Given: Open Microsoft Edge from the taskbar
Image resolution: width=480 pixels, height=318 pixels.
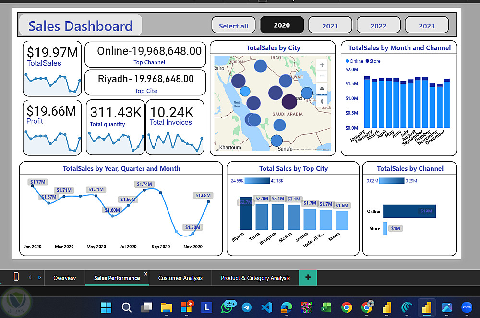Looking at the screenshot, I should point(287,307).
